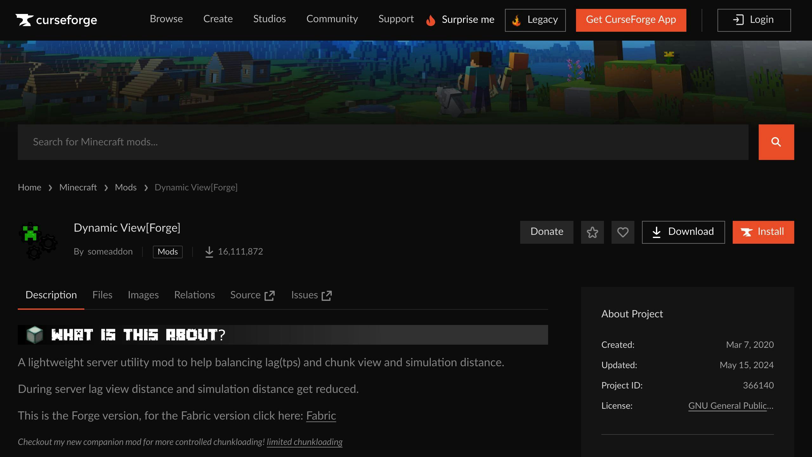Click the download arrow icon beside 16,111,872
The image size is (812, 457).
pos(209,252)
